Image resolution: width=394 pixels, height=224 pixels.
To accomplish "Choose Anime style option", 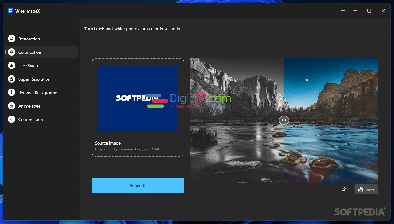I will [x=41, y=106].
